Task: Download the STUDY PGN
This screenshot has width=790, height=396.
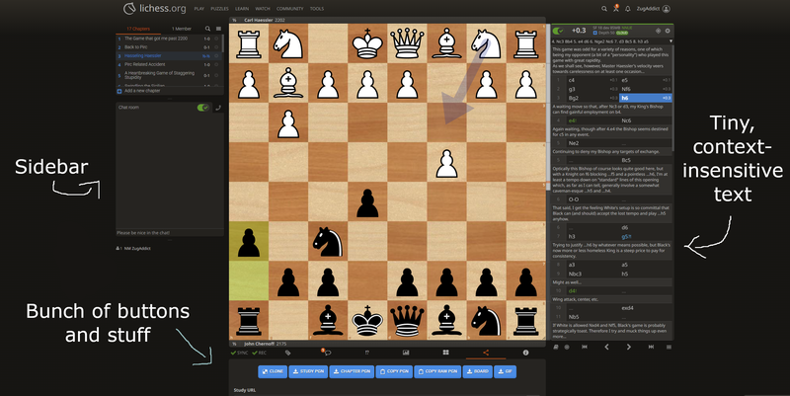Action: coord(308,371)
